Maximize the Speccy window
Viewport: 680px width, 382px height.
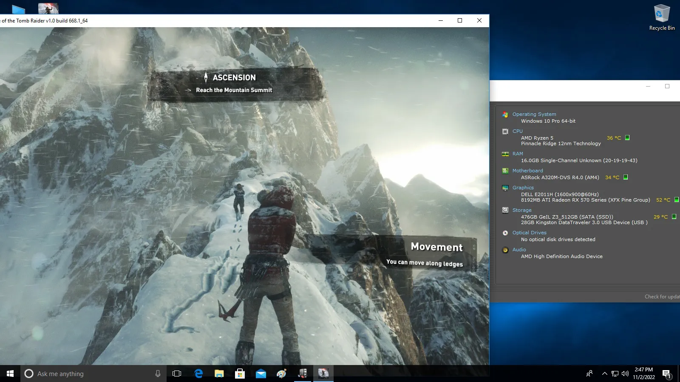click(x=667, y=86)
